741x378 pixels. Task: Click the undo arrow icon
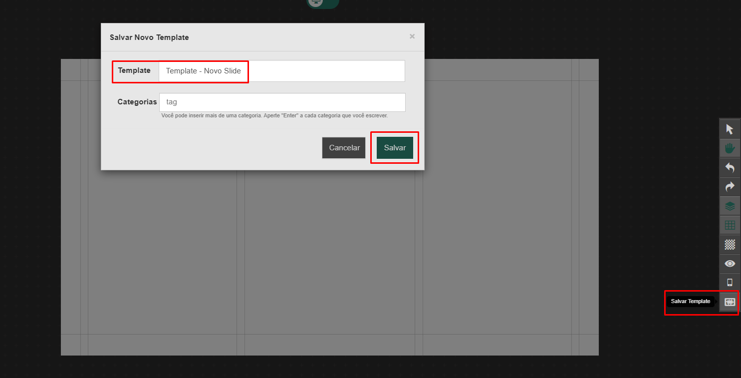[x=730, y=168]
